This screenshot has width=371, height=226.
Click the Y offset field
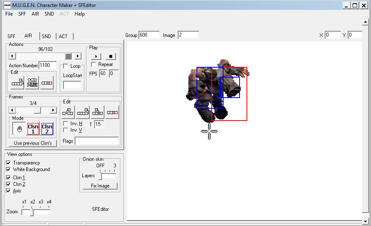coord(355,35)
